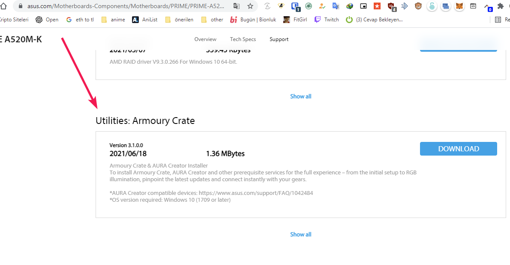Screen dimensions: 510x265
Task: Open the AniList bookmark
Action: coord(145,20)
